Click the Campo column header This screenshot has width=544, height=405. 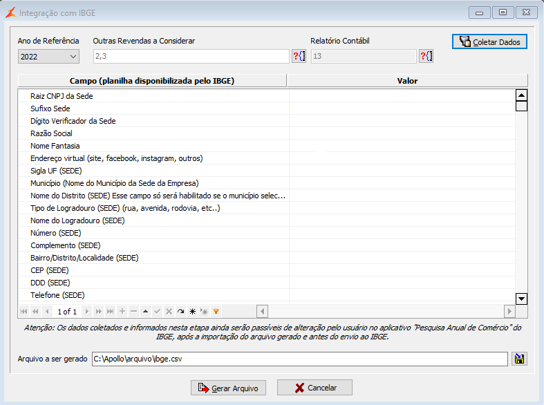pos(152,80)
